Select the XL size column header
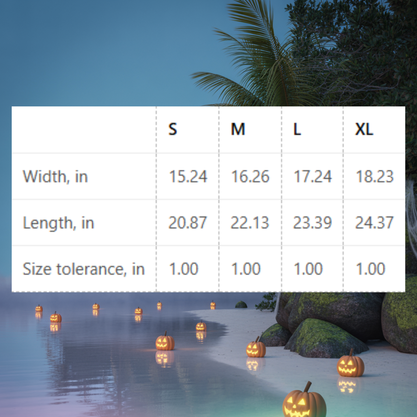Image resolution: width=417 pixels, height=417 pixels. coord(364,129)
